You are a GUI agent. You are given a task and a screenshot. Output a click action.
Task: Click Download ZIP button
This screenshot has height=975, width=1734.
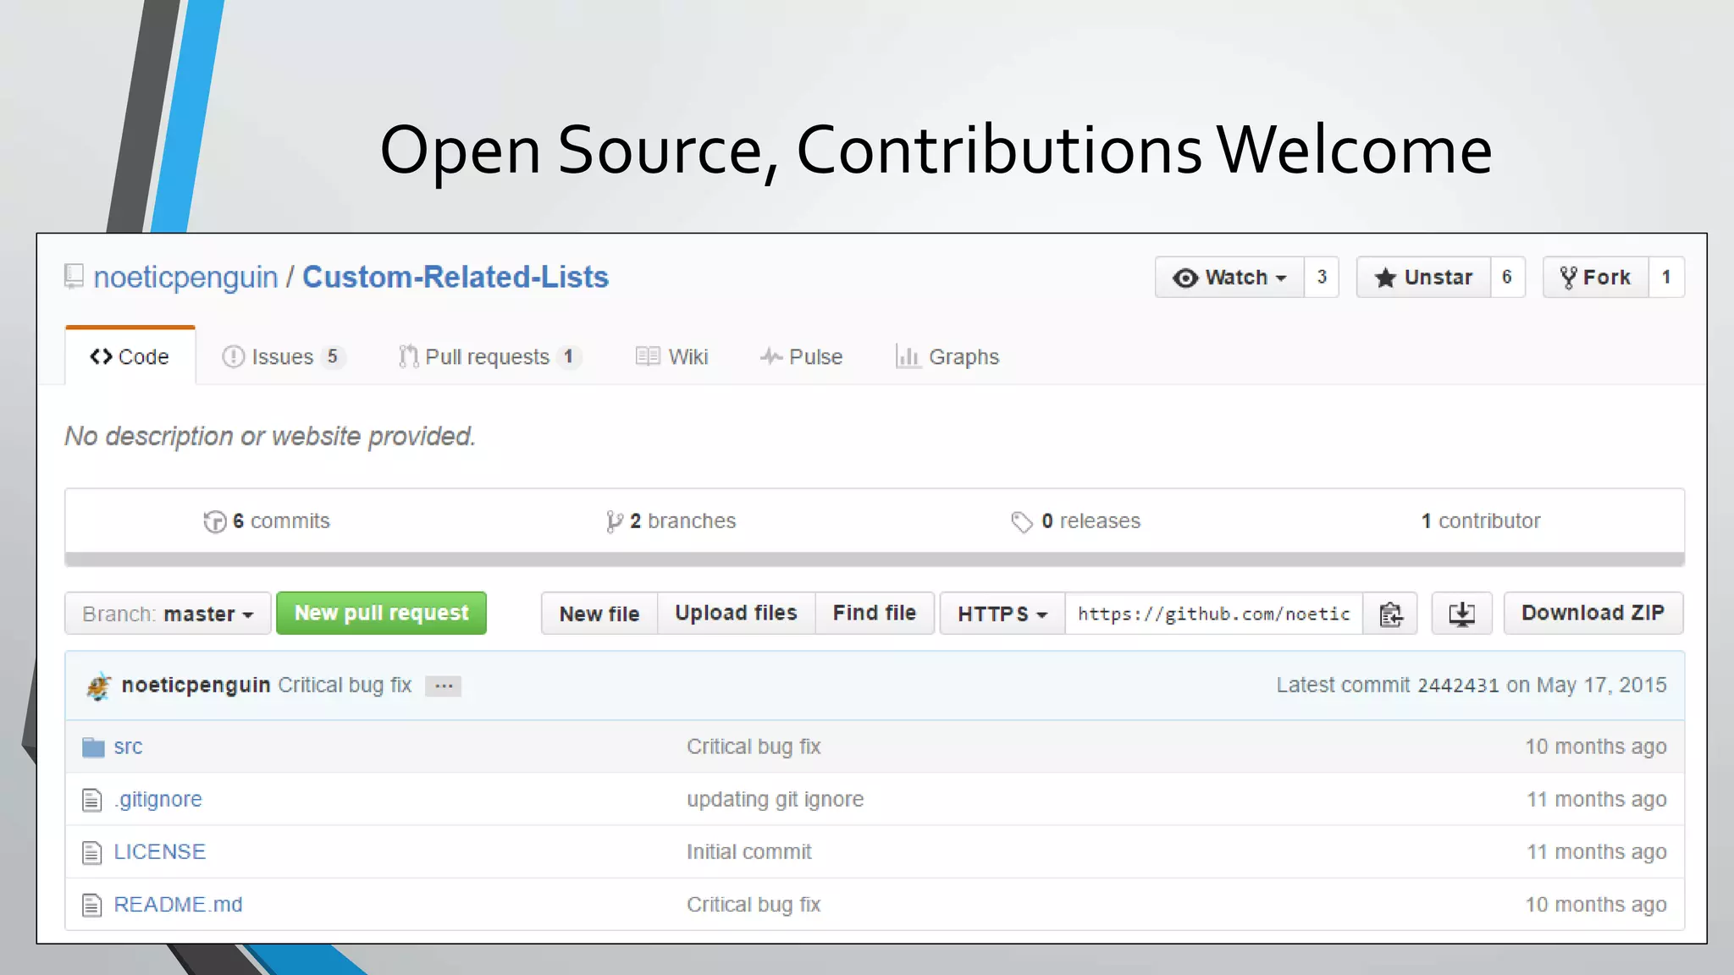point(1593,614)
